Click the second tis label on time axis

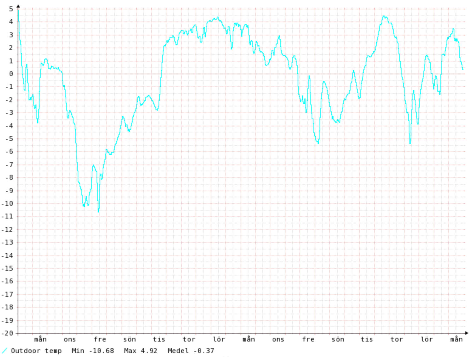pyautogui.click(x=367, y=339)
